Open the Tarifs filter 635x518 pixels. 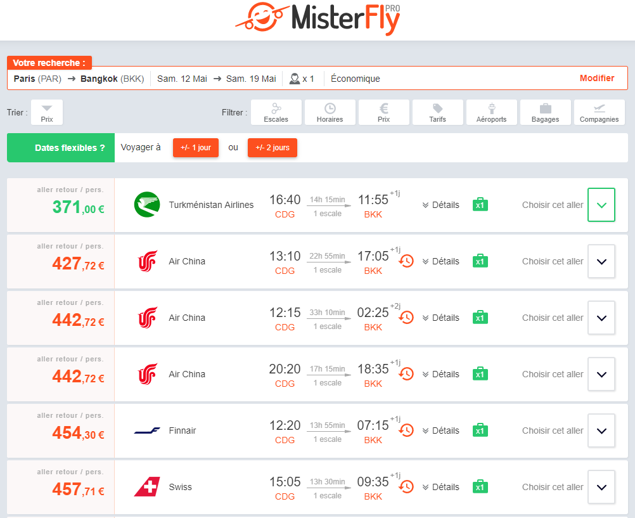coord(438,112)
